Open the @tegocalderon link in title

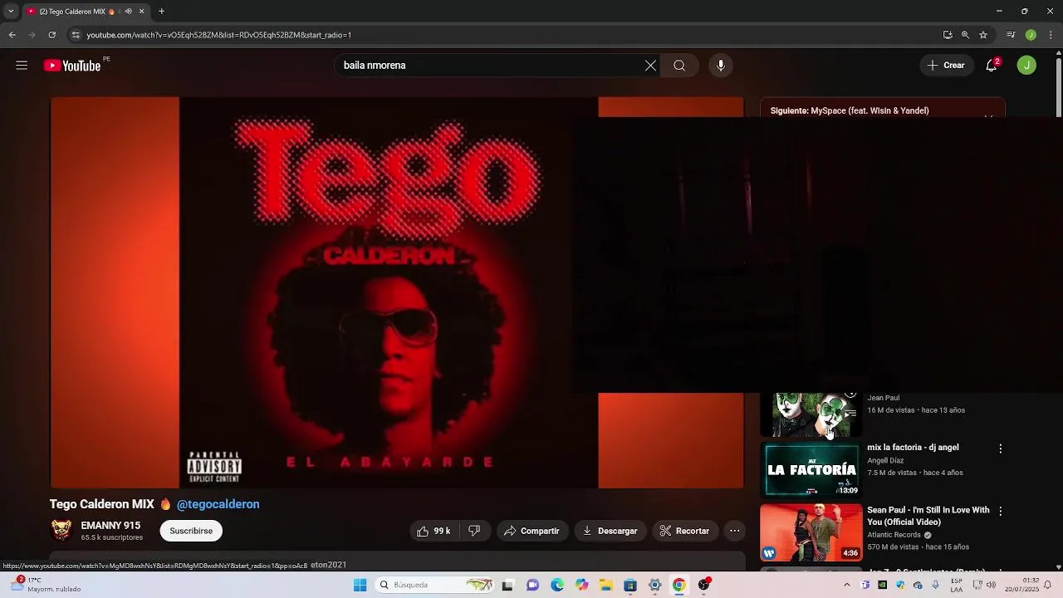click(218, 504)
